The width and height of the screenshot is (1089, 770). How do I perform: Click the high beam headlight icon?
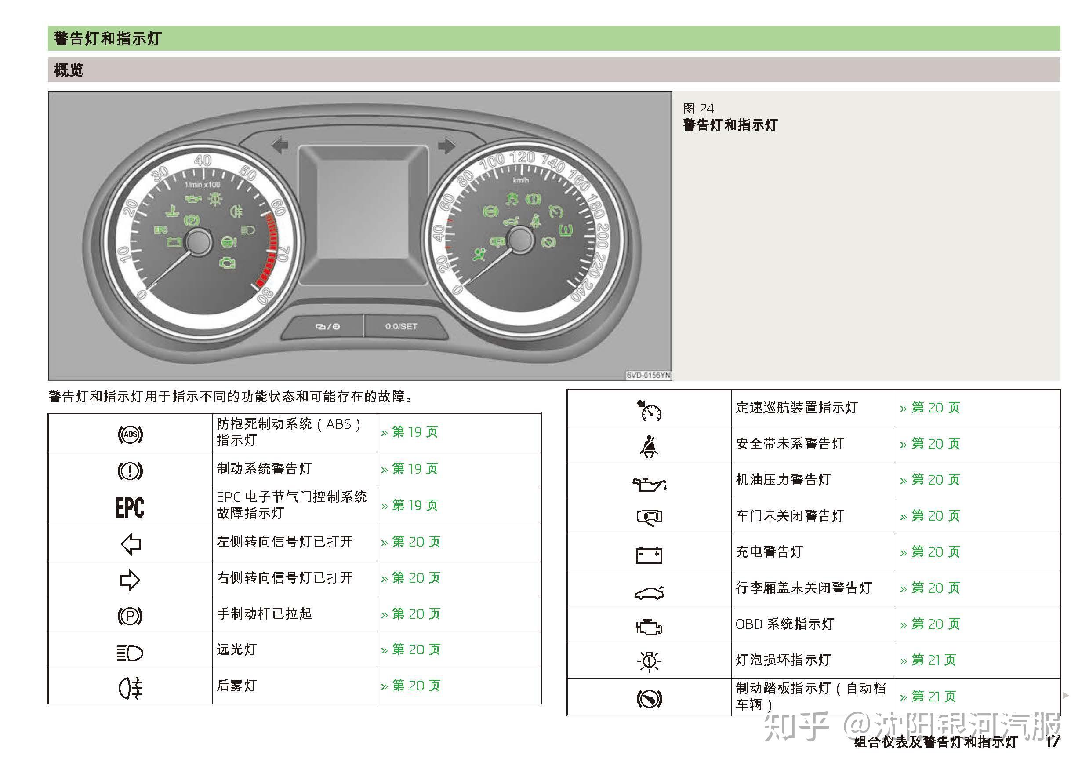[130, 653]
